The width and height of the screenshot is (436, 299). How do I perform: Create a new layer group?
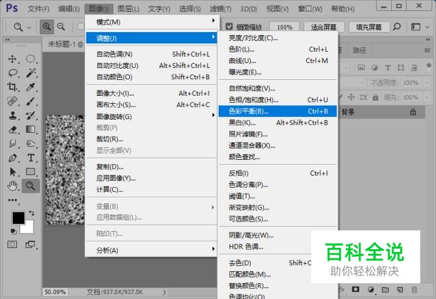coord(385,290)
